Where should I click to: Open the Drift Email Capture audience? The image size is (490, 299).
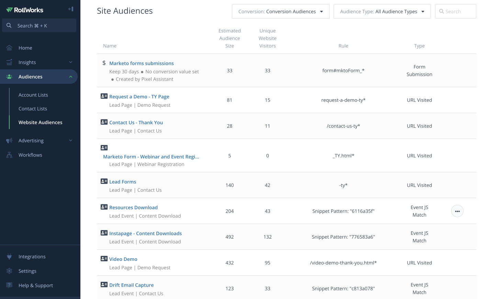131,285
